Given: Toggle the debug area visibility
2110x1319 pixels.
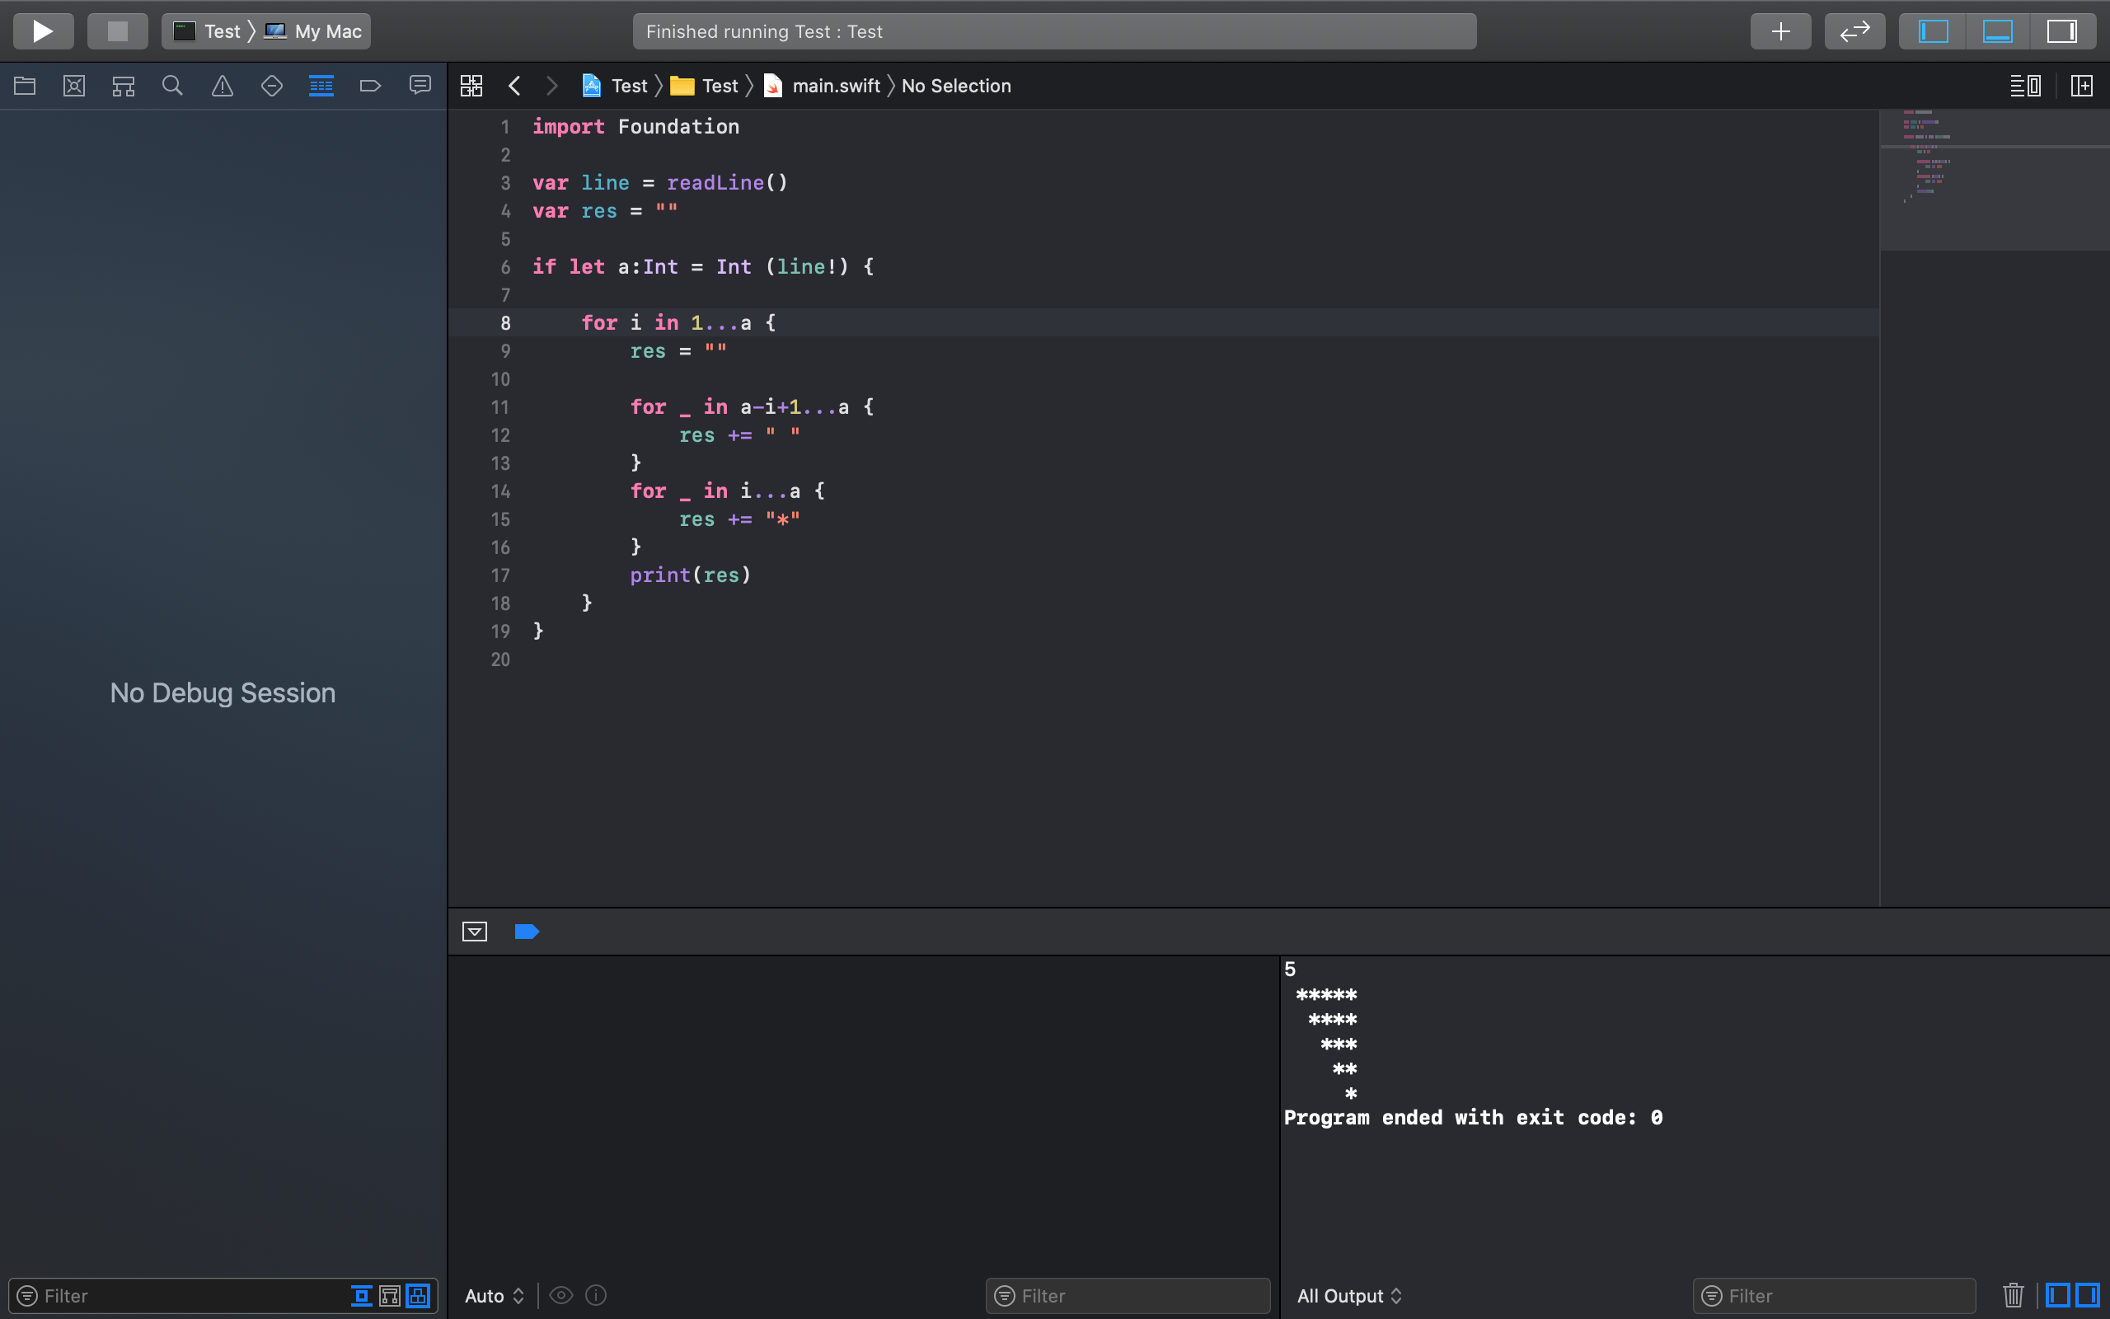Looking at the screenshot, I should pos(1998,31).
